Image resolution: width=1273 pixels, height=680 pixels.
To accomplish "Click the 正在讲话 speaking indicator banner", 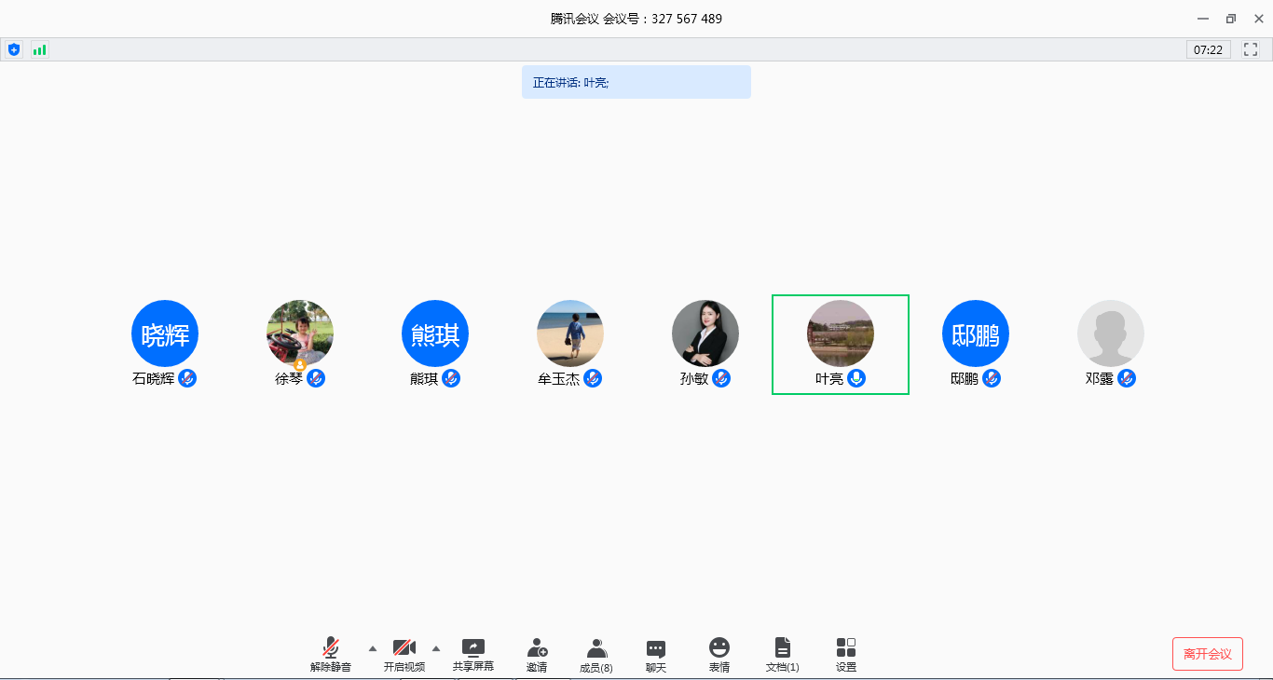I will (x=636, y=82).
